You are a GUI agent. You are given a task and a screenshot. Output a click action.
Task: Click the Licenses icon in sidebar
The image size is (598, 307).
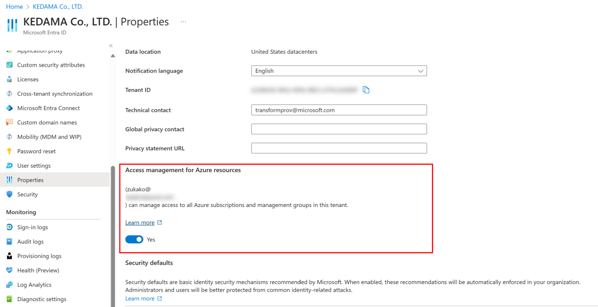click(x=9, y=80)
